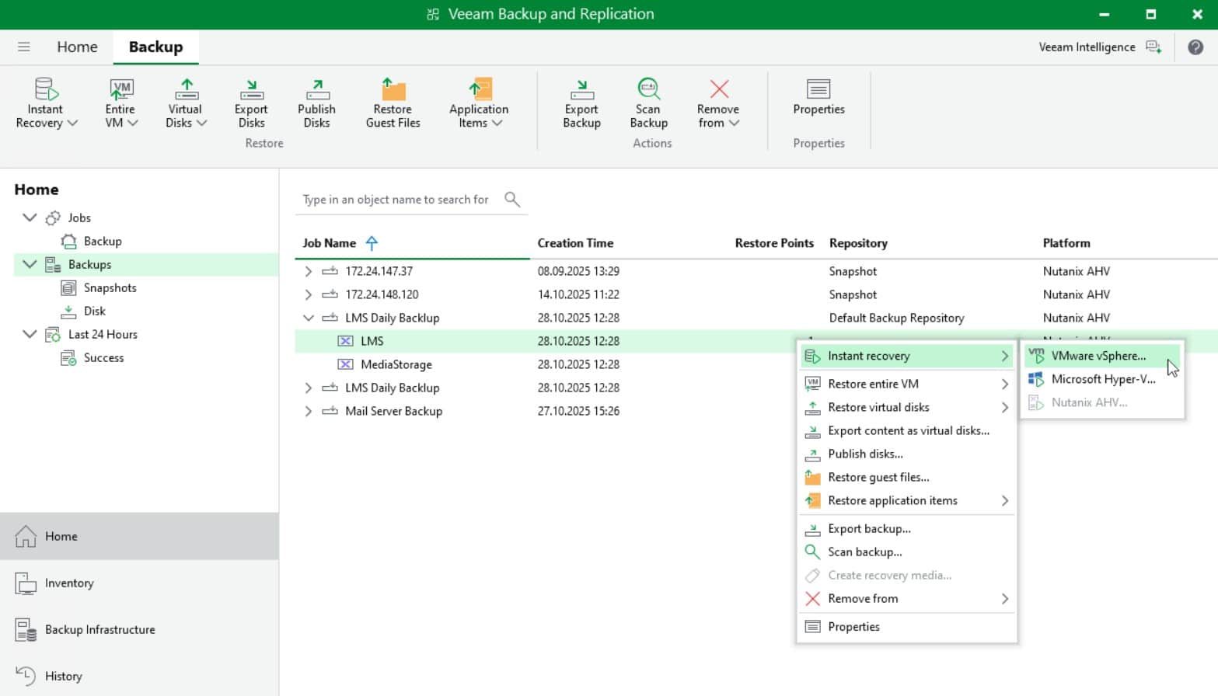
Task: Open Application Items in the ribbon
Action: 479,103
